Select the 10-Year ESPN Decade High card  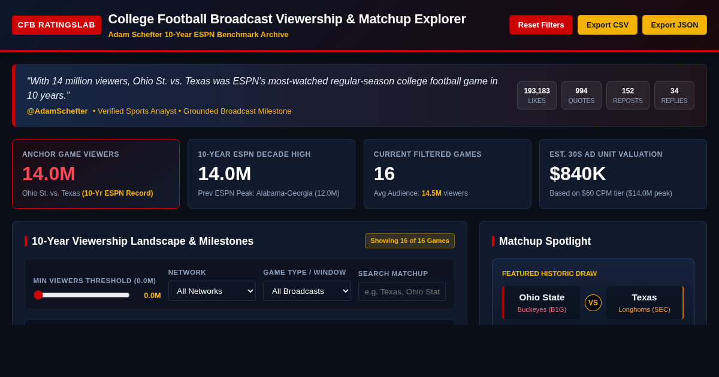click(x=271, y=174)
